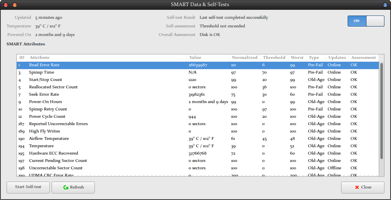Sort by the Updates column header
391x200 pixels.
pos(337,58)
